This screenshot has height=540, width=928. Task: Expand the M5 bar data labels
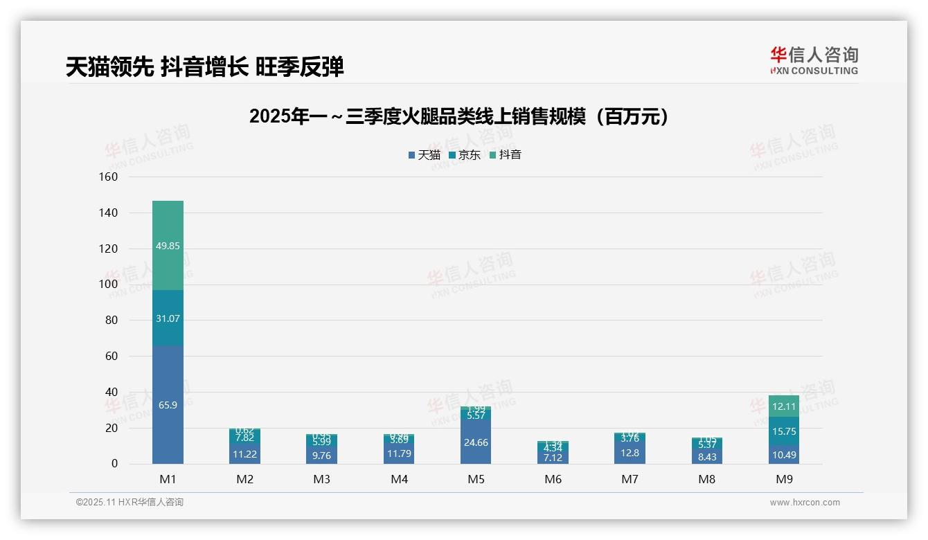(x=476, y=436)
